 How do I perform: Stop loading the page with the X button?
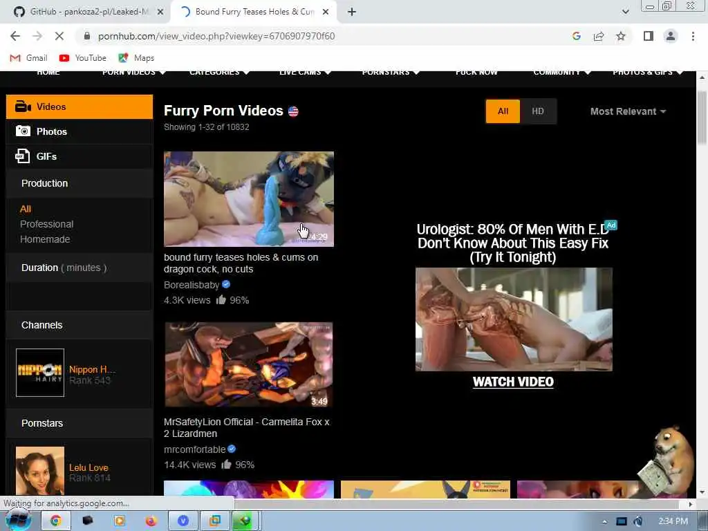coord(59,36)
